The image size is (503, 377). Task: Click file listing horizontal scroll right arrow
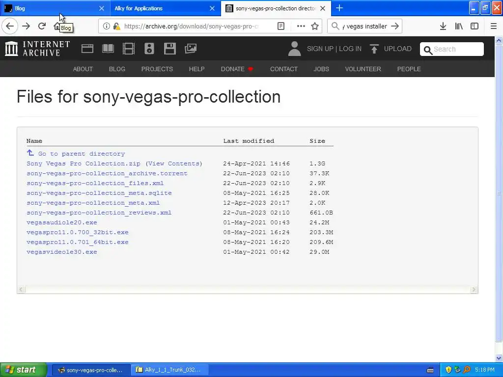[x=474, y=290]
